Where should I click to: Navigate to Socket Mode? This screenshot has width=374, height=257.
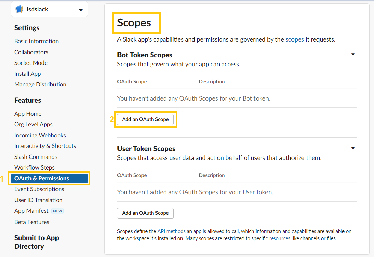point(31,63)
